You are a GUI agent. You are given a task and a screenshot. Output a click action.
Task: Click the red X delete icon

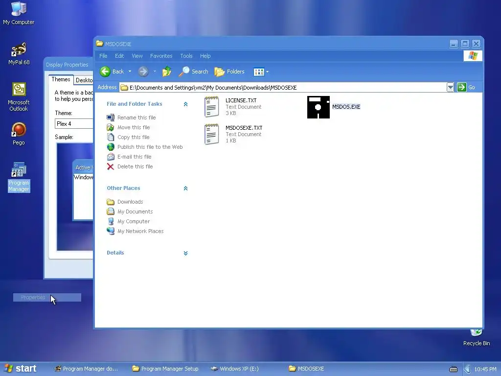[x=110, y=166]
